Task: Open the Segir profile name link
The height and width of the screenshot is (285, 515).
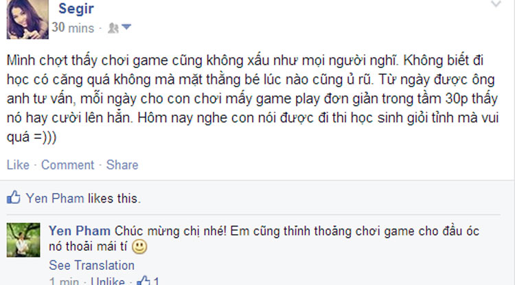Action: tap(76, 8)
